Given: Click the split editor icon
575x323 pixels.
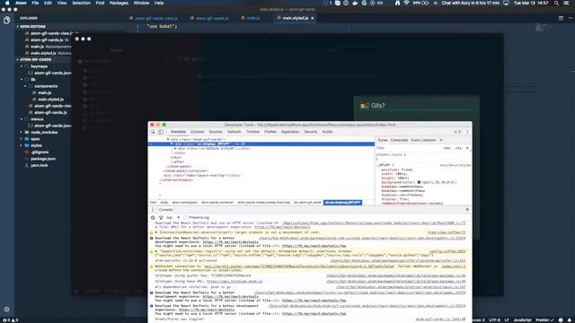Looking at the screenshot, I should [561, 18].
